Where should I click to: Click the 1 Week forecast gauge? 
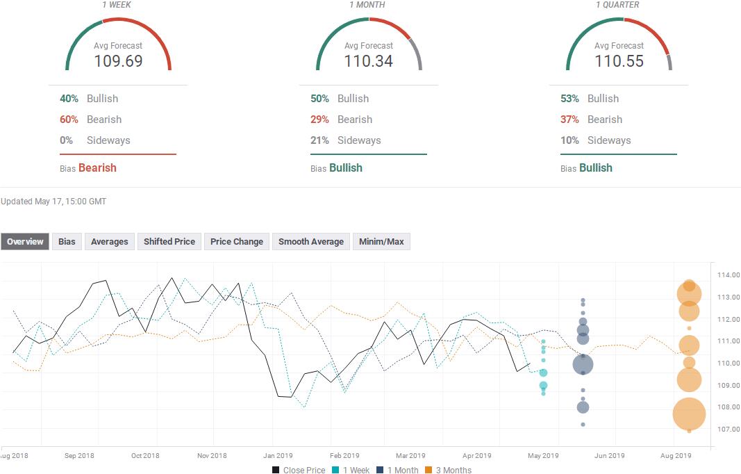118,47
